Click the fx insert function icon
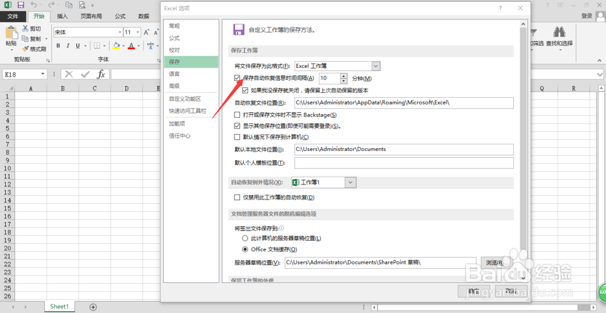 (101, 74)
